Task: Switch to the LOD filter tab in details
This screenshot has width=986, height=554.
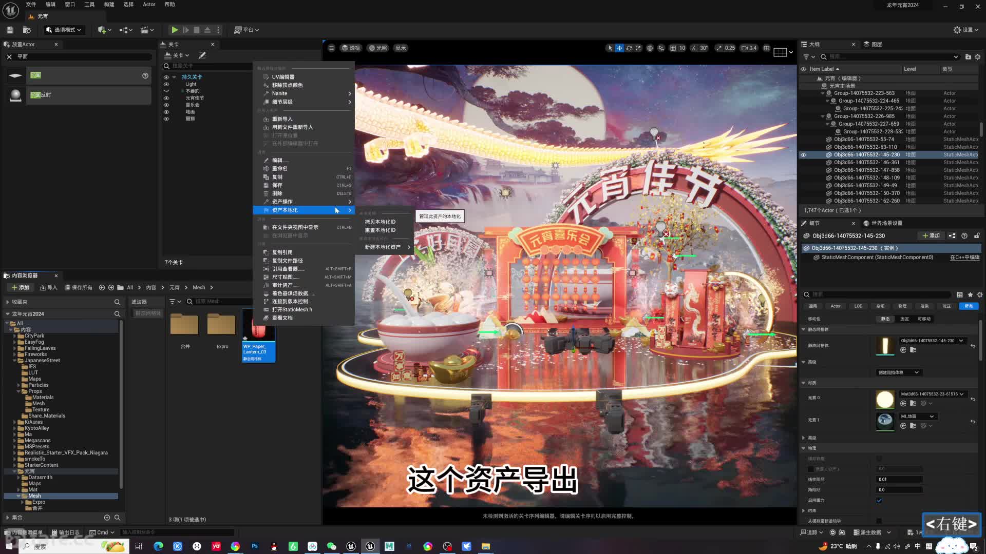Action: pos(858,306)
